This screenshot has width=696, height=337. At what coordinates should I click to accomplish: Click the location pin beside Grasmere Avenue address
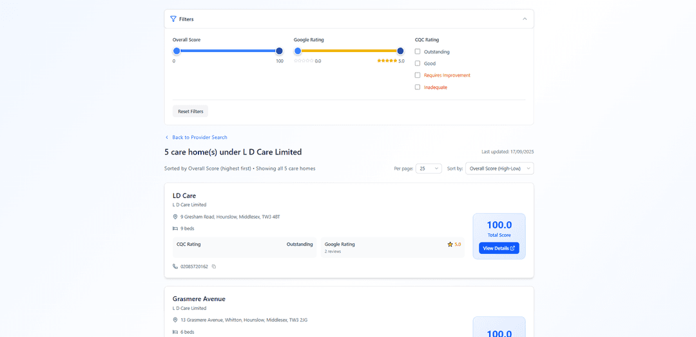coord(175,320)
